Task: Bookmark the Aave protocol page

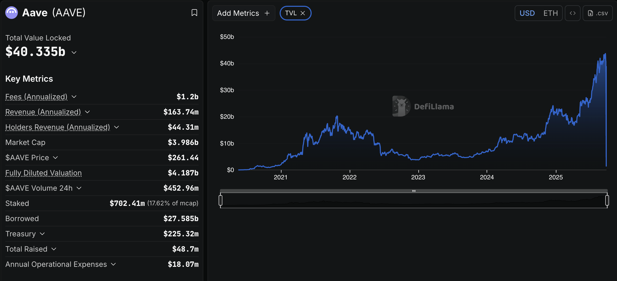Action: tap(194, 12)
